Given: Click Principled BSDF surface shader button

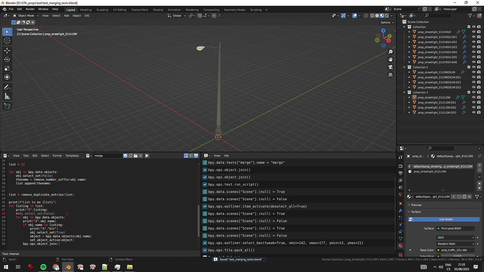Looking at the screenshot, I should tap(456, 229).
